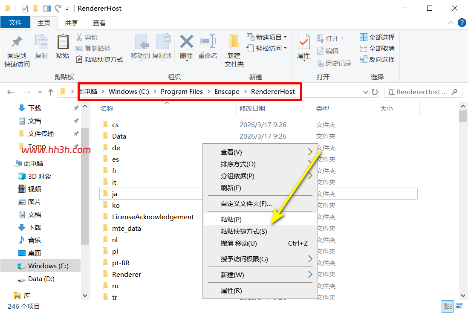468x313 pixels.
Task: Expand the address bar history dropdown
Action: coord(365,92)
